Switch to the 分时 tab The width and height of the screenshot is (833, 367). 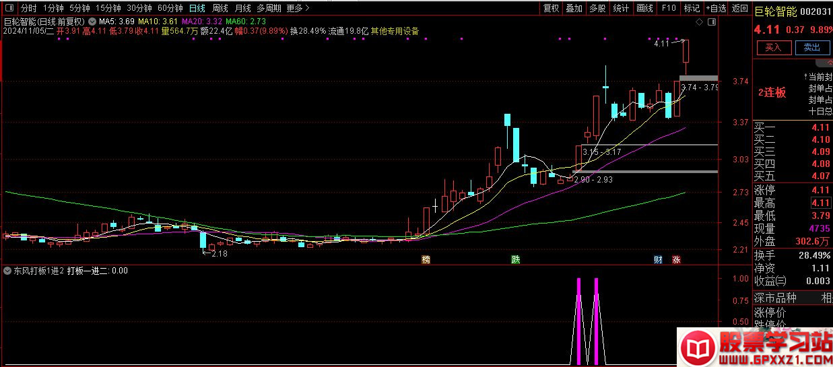(x=28, y=9)
